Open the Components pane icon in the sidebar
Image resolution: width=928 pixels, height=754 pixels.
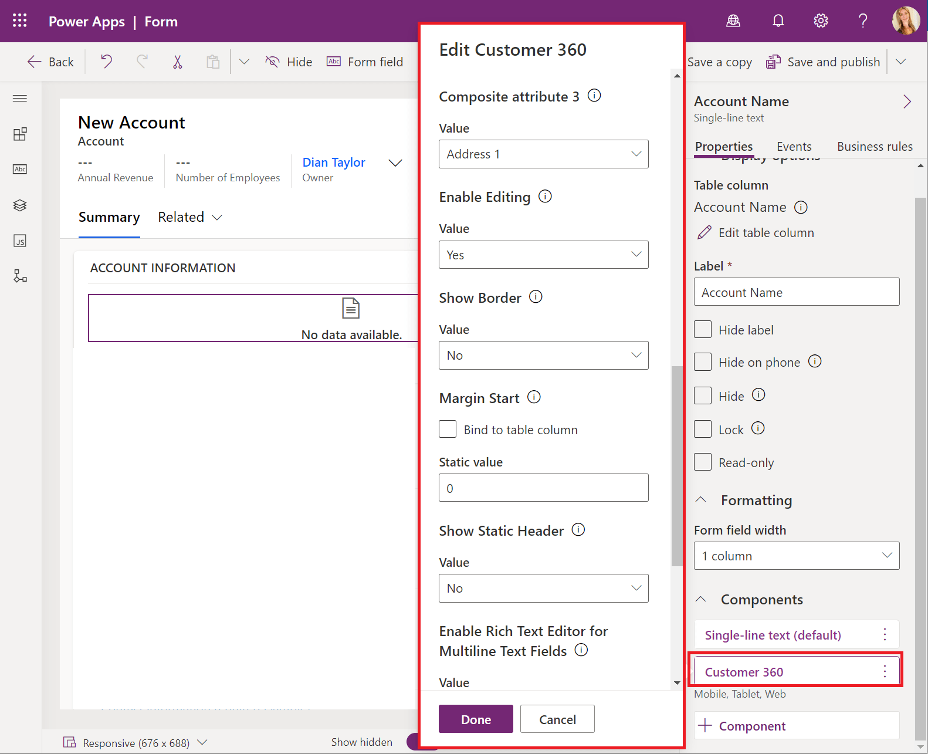pyautogui.click(x=20, y=134)
